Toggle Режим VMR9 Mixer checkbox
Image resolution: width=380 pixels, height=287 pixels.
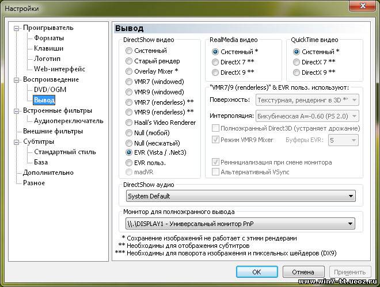click(215, 140)
